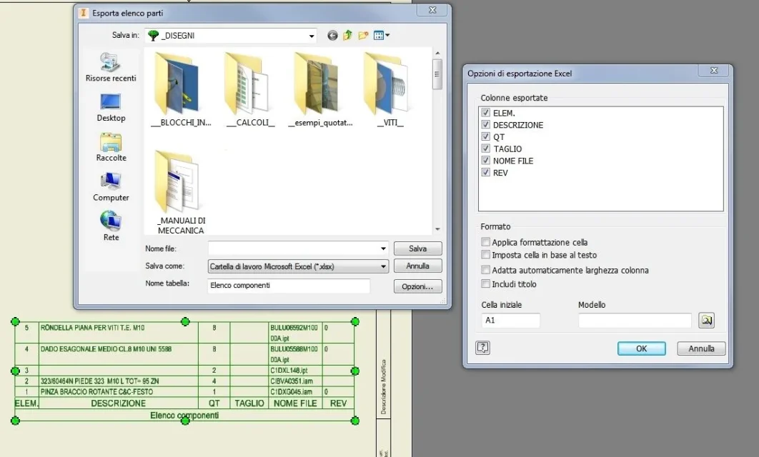Viewport: 759px width, 457px height.
Task: Go up one folder level
Action: click(347, 35)
